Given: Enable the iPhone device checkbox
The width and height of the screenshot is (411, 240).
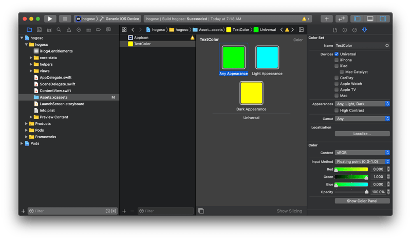Looking at the screenshot, I should coord(337,60).
